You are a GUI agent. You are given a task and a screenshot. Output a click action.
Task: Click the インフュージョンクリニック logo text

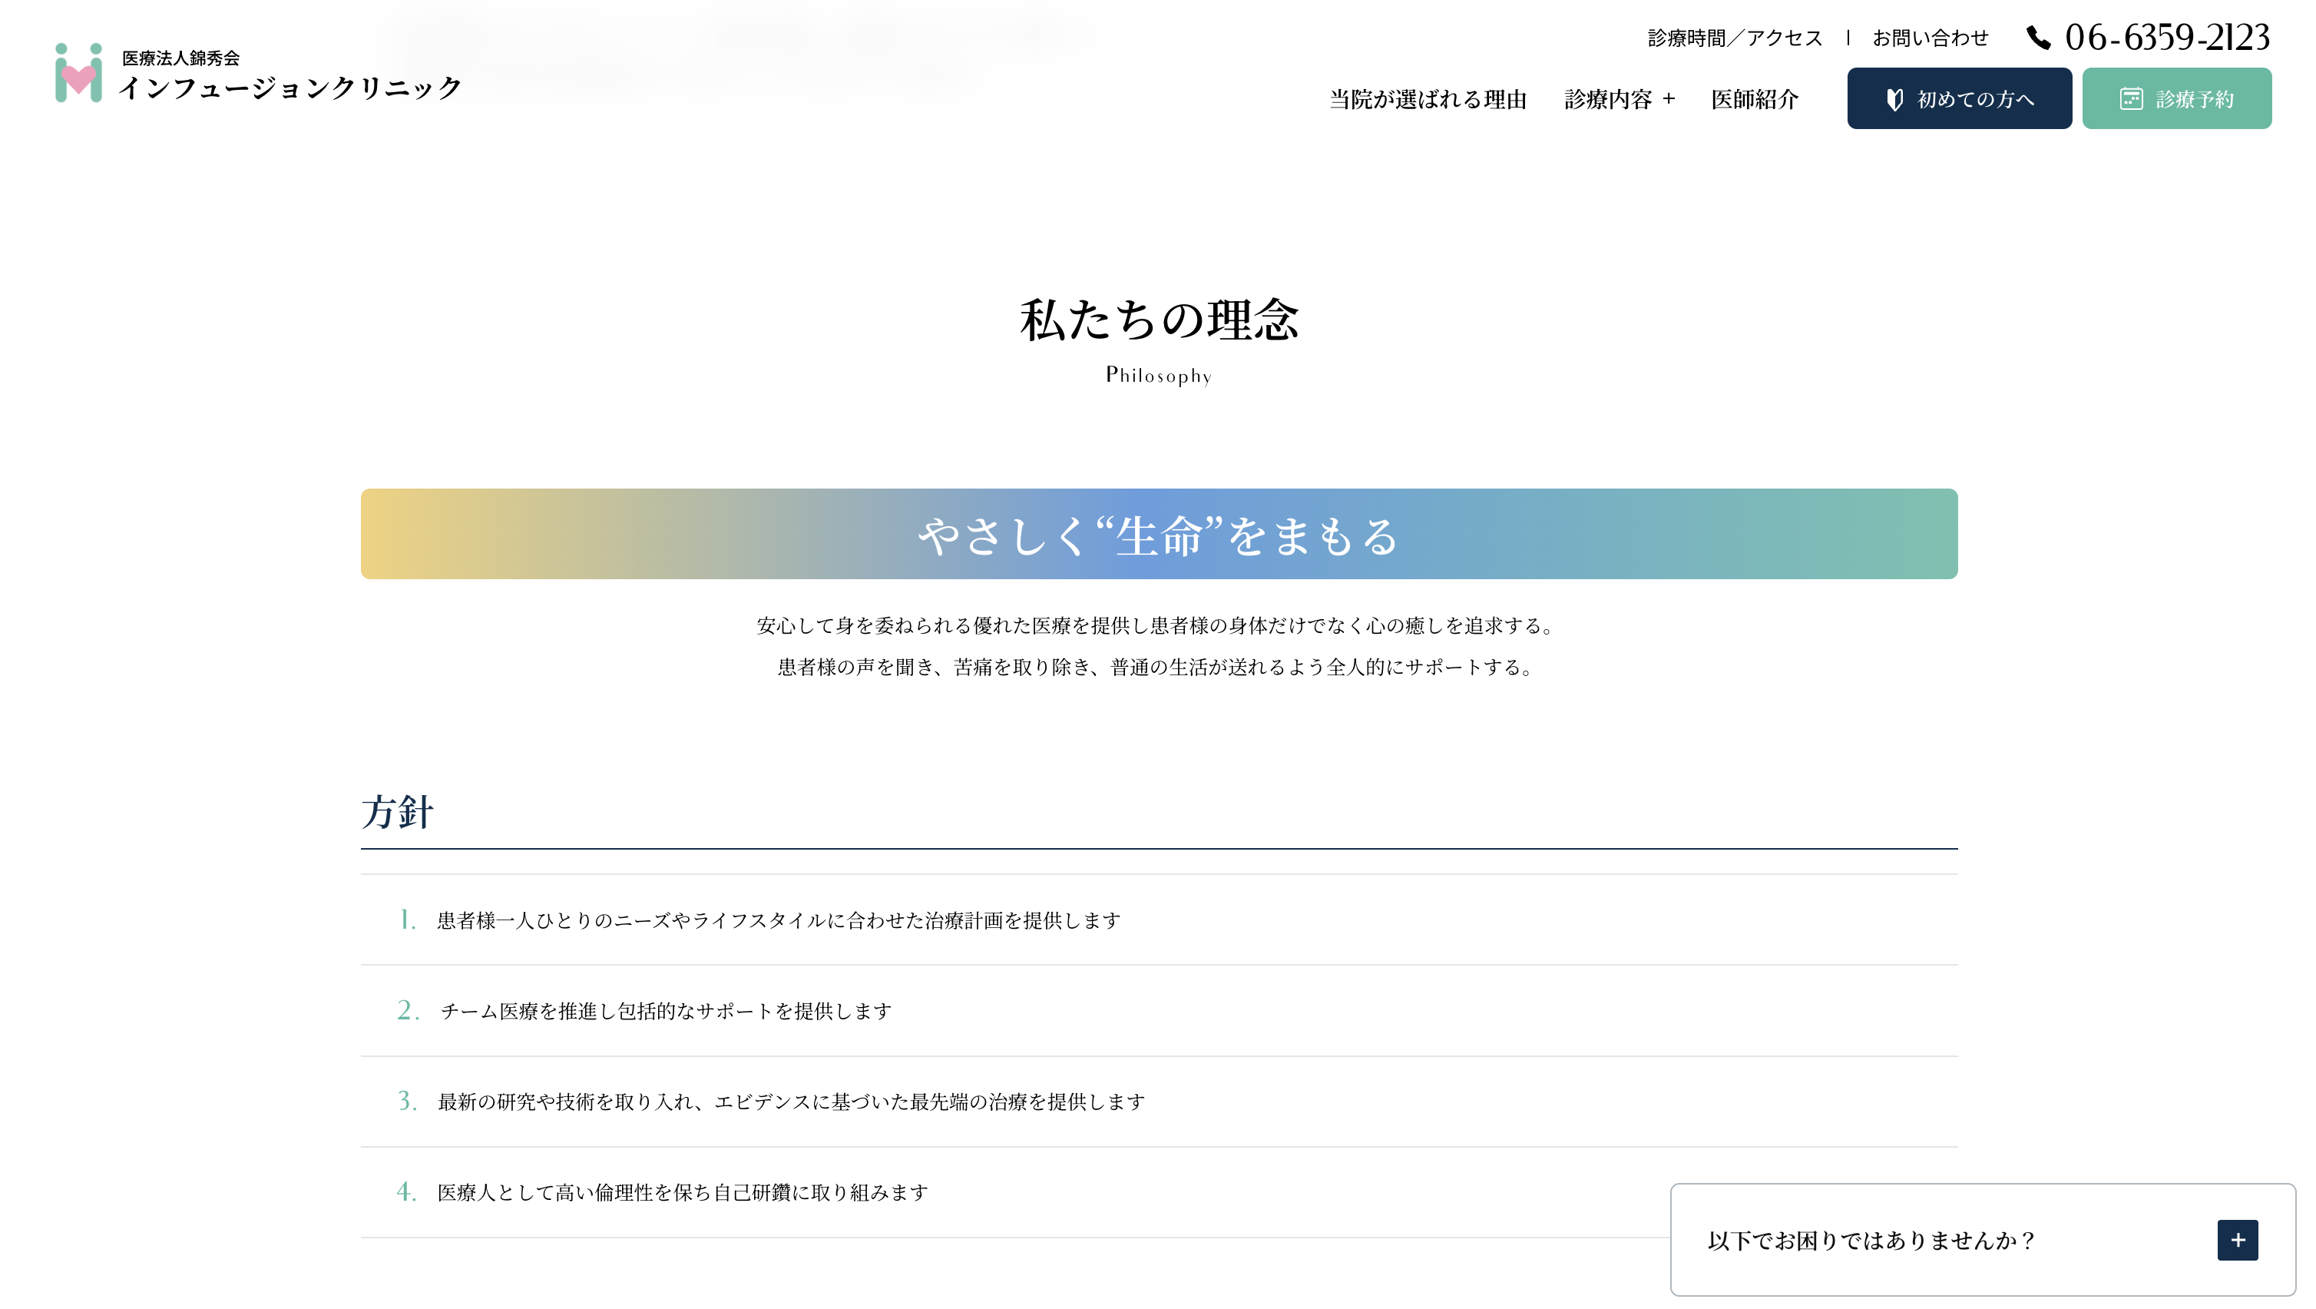click(290, 88)
